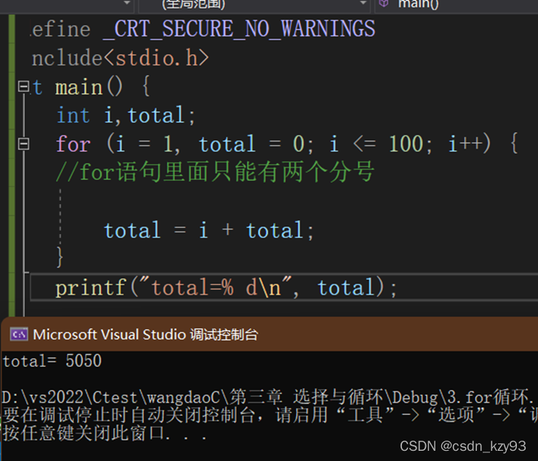The height and width of the screenshot is (461, 538).
Task: Click the debug console window icon
Action: [19, 334]
